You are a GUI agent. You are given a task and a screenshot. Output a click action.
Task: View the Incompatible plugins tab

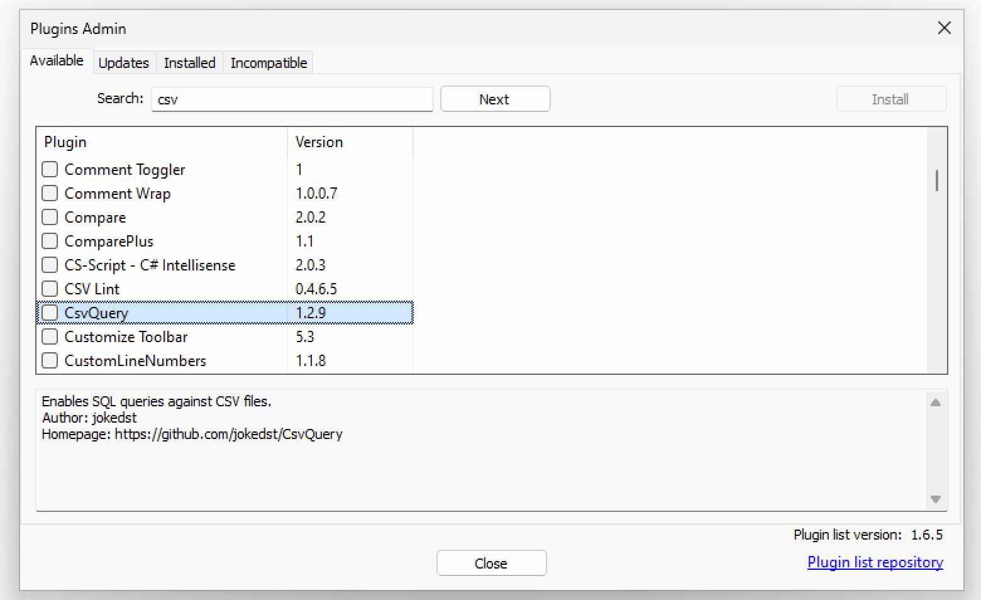(268, 62)
